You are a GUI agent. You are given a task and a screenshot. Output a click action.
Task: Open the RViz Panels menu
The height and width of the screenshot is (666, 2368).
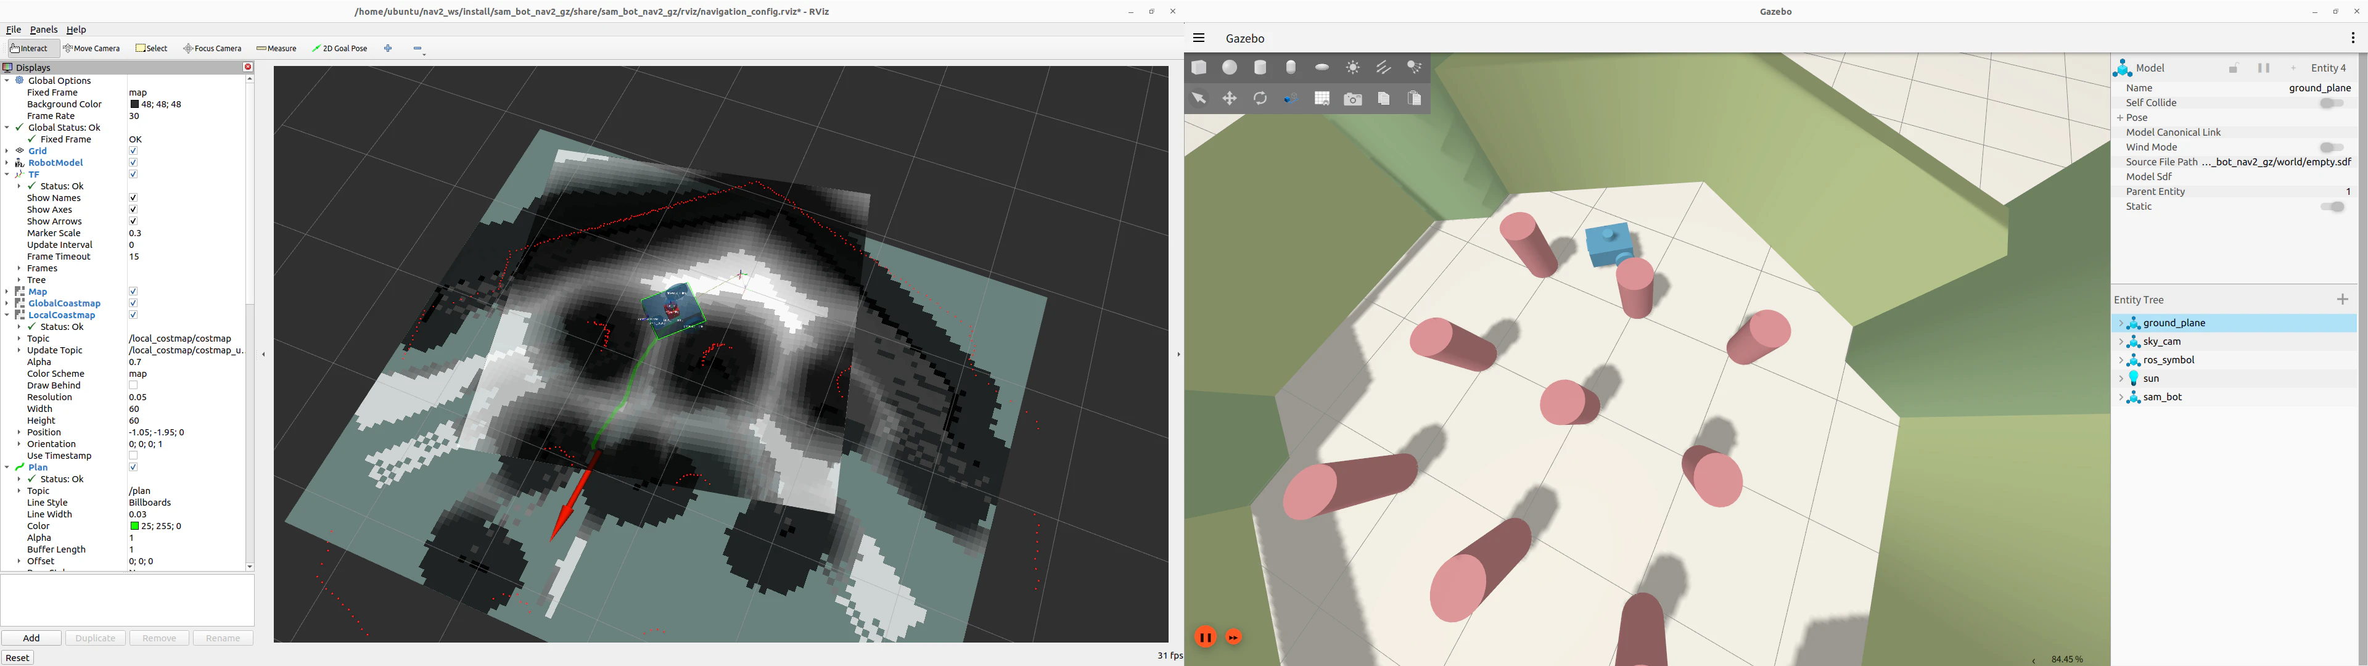tap(43, 30)
